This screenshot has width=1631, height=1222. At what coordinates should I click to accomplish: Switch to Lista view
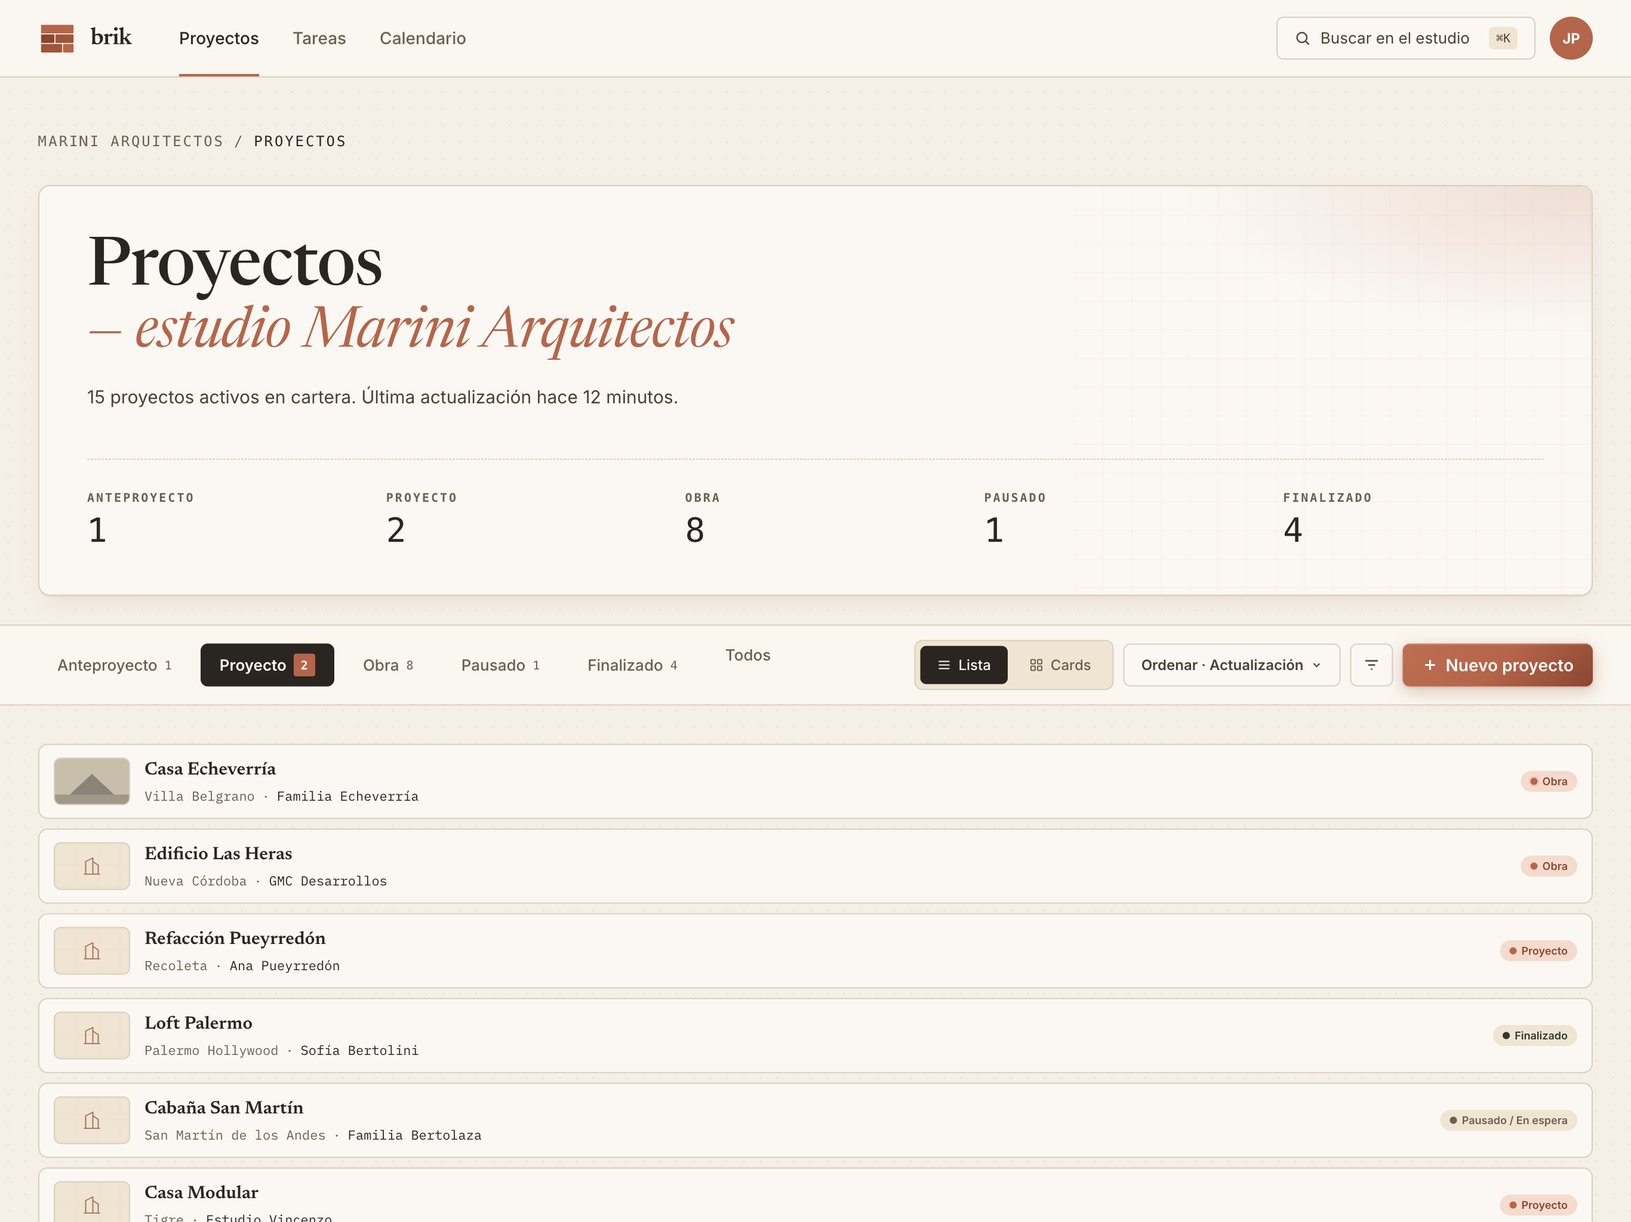pos(964,665)
